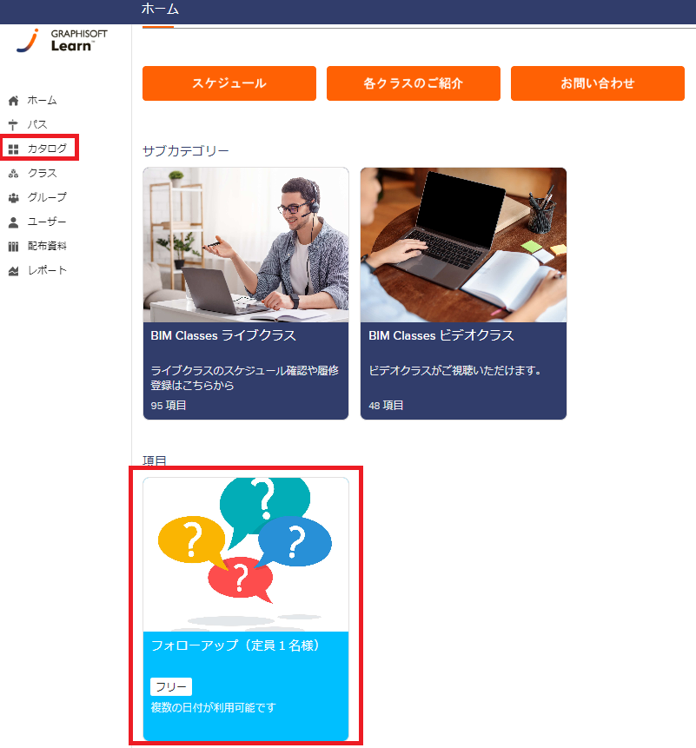Image resolution: width=696 pixels, height=748 pixels.
Task: Click the ライブクラスのスケジュール確認 description
Action: coord(245,378)
